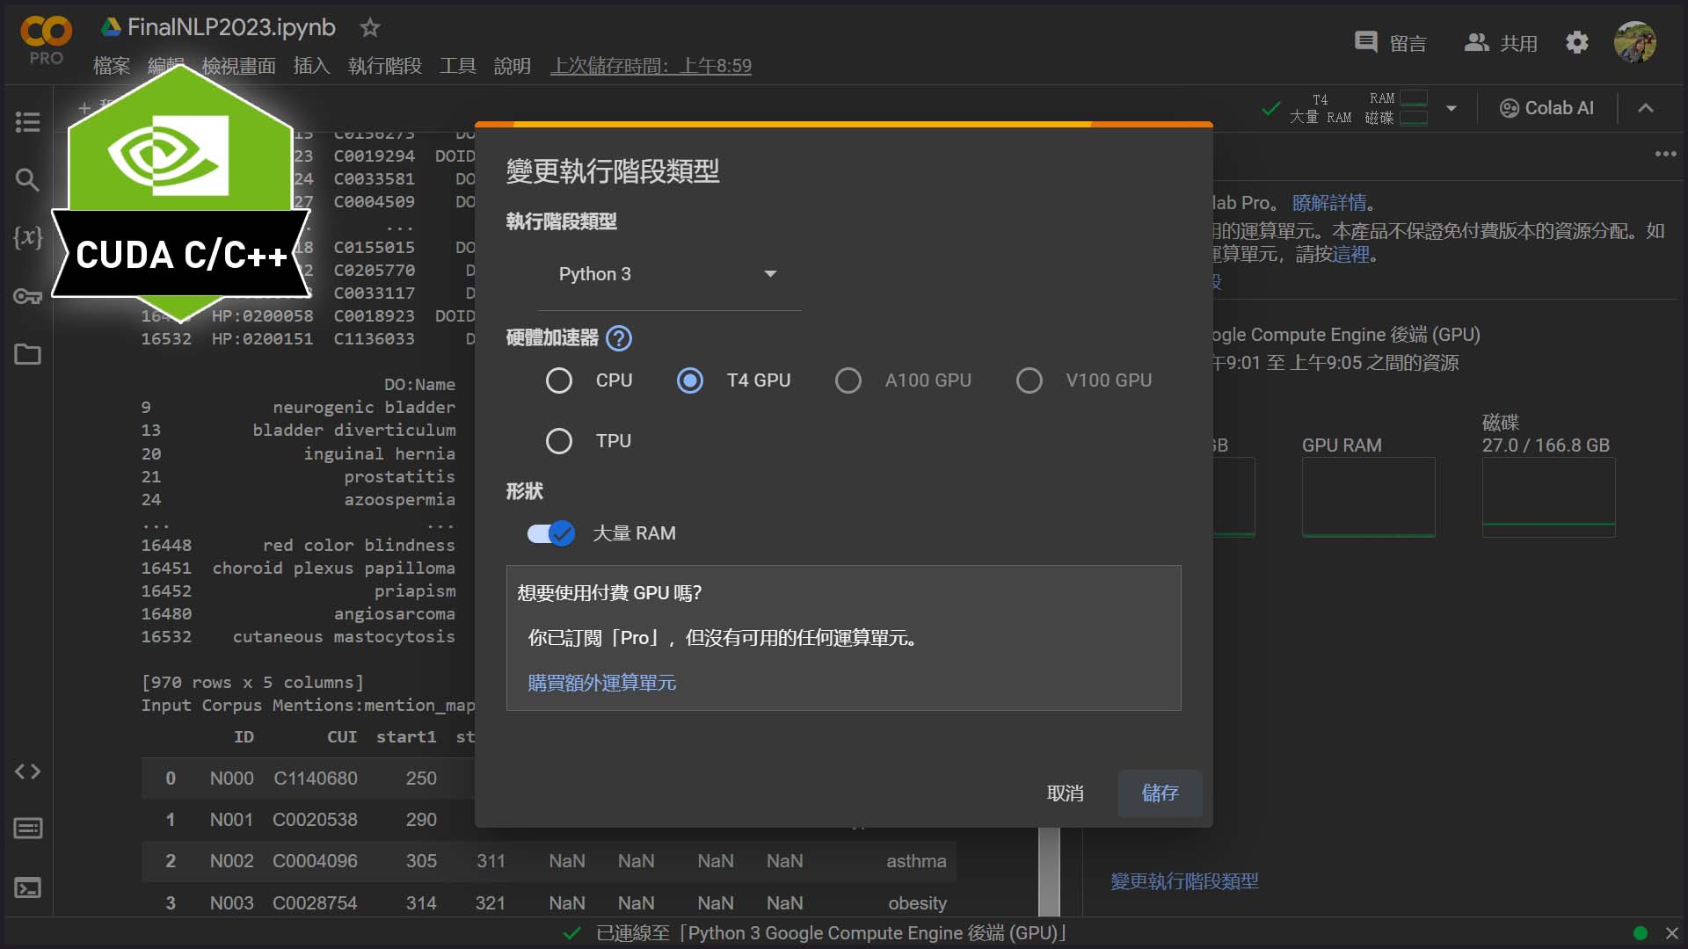The image size is (1688, 949).
Task: Open the Python 3 runtime type dropdown
Action: (x=669, y=274)
